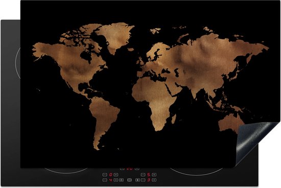Tap the minus button beside the 3 display

tap(143, 180)
